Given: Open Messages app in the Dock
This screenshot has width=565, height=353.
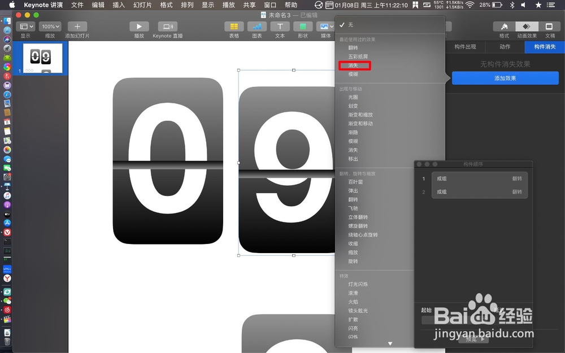Looking at the screenshot, I should click(x=7, y=159).
